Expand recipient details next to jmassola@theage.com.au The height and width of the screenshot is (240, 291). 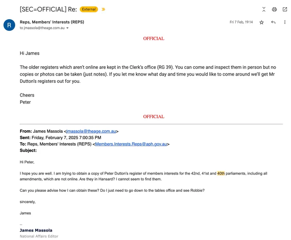(67, 28)
